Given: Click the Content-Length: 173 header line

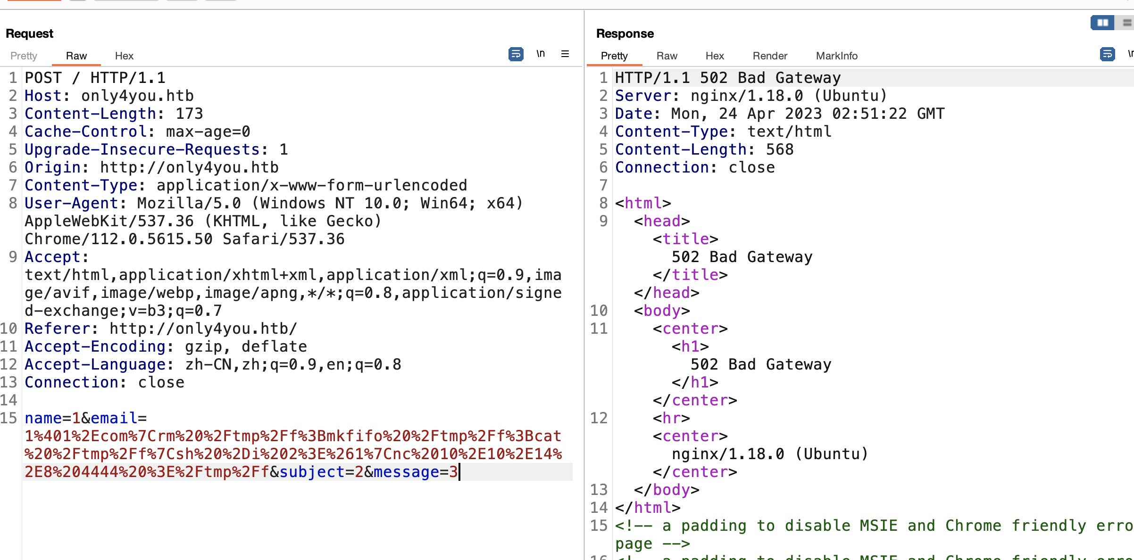Looking at the screenshot, I should pos(114,114).
